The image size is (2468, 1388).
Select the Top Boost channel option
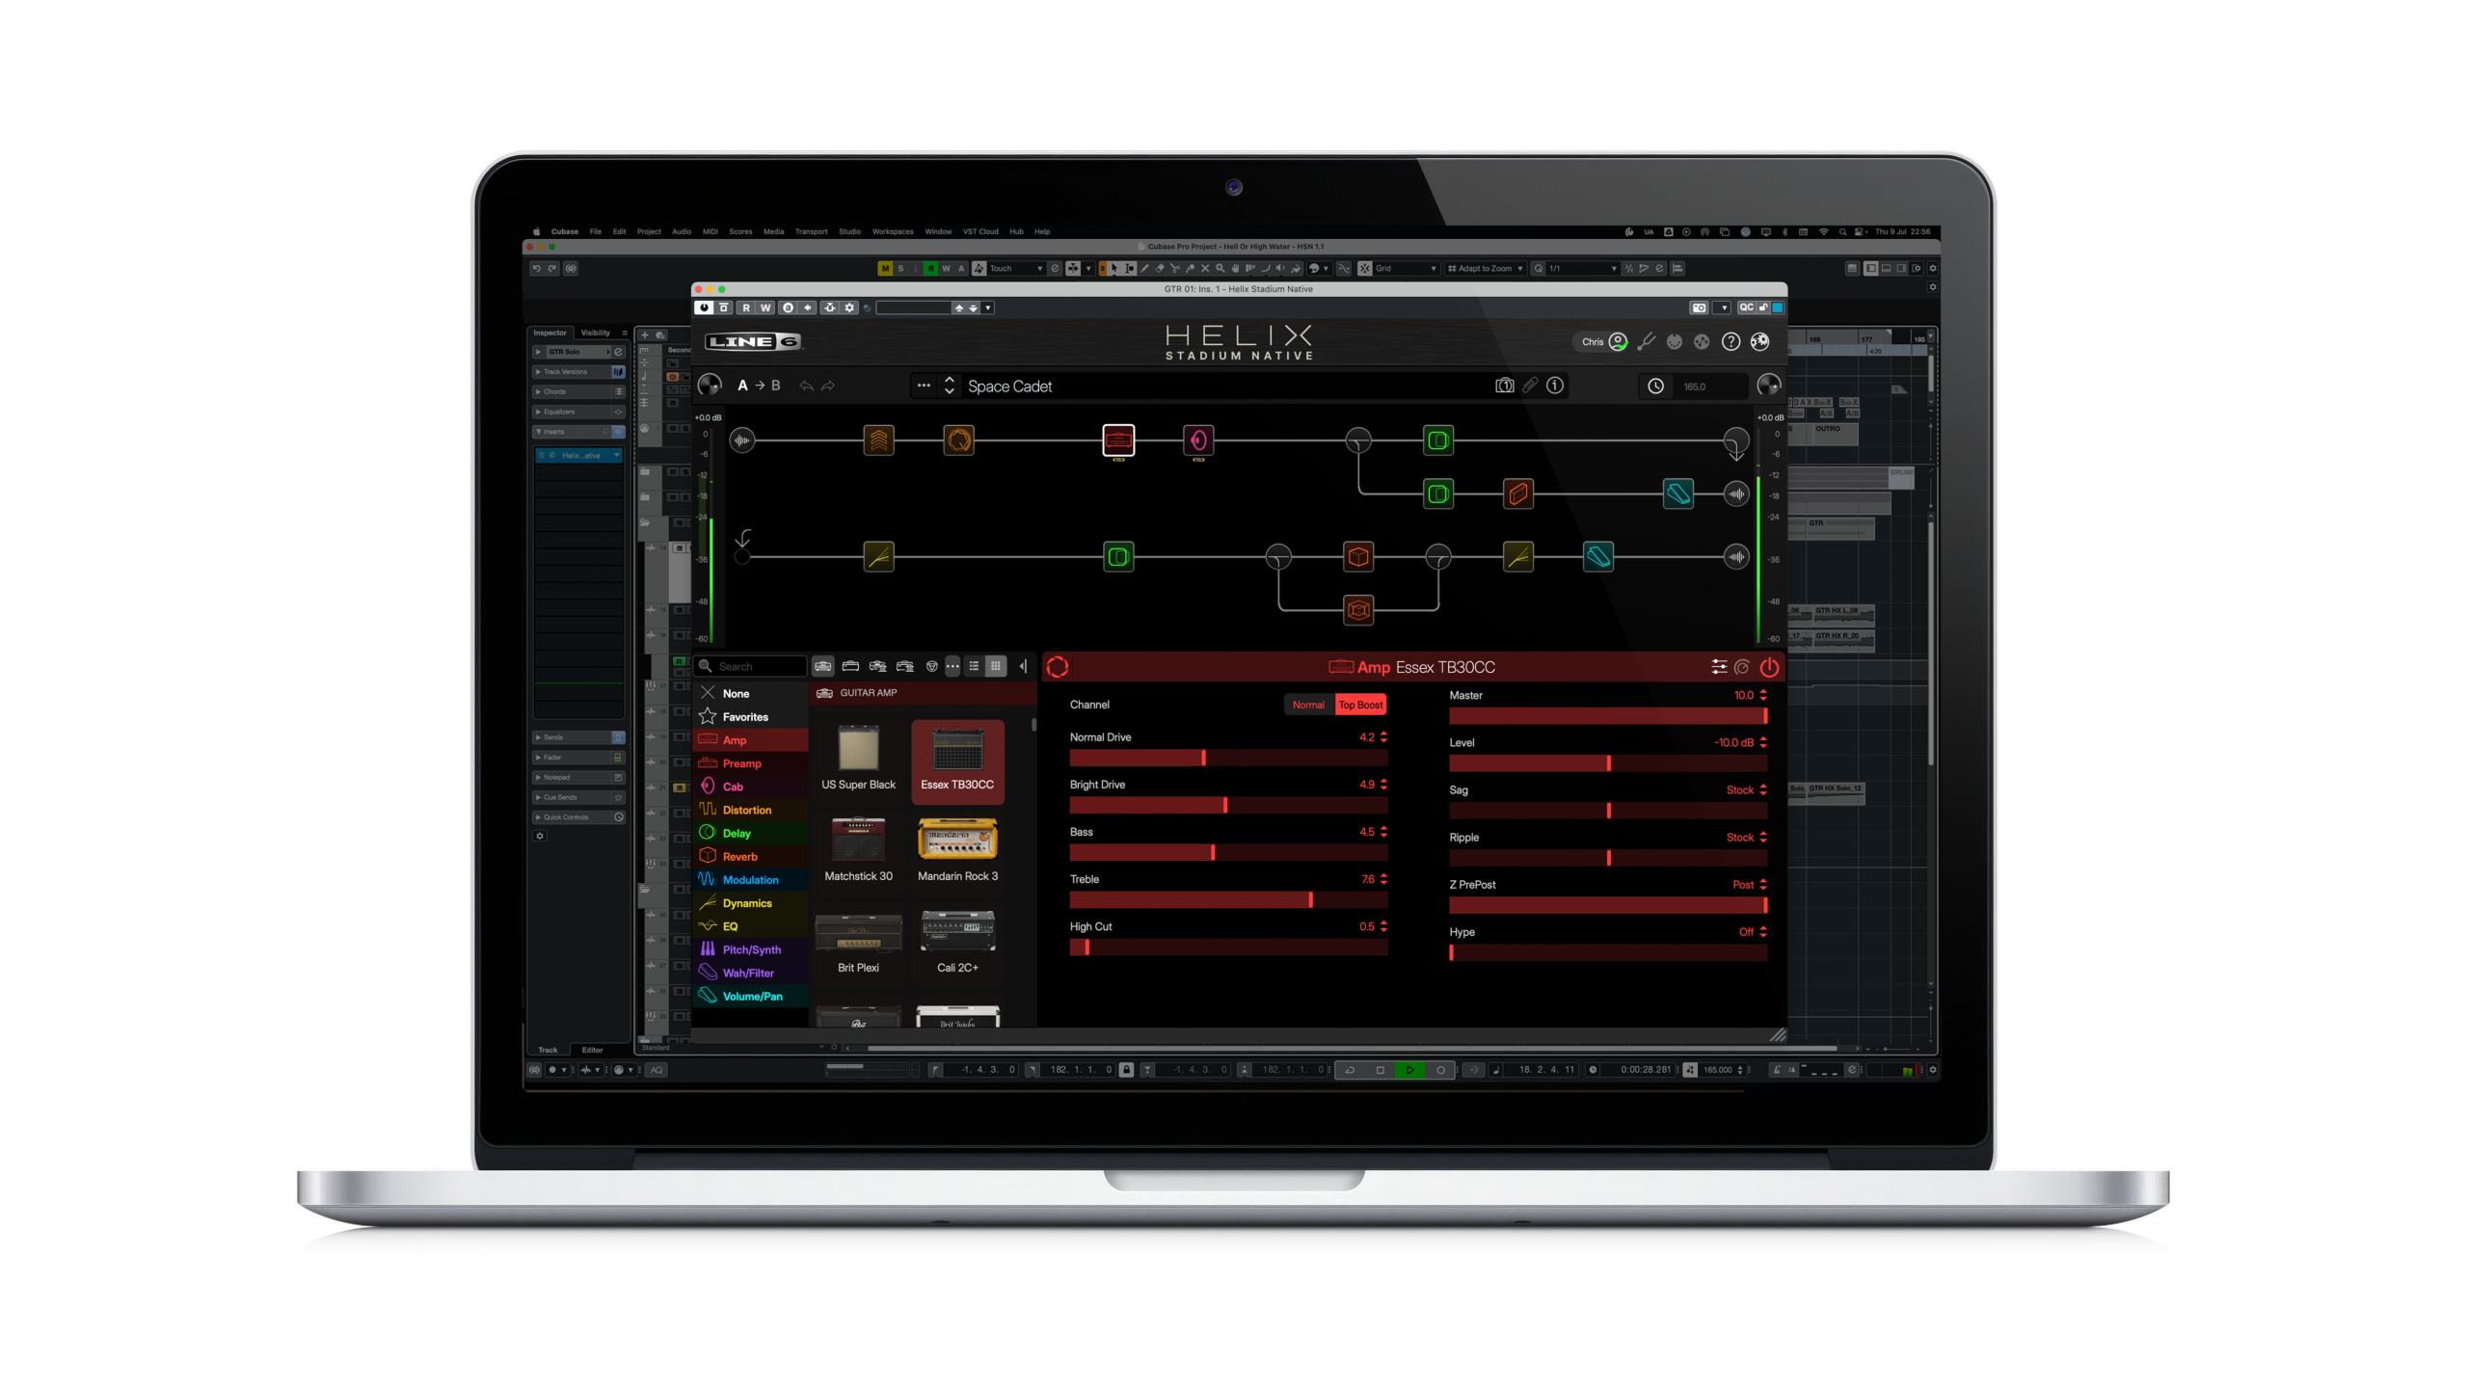[x=1360, y=705]
